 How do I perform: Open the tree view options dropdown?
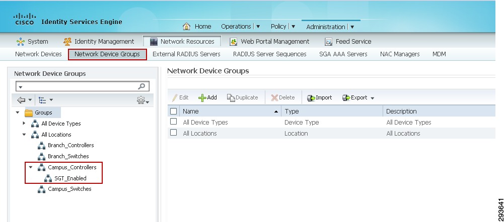51,100
